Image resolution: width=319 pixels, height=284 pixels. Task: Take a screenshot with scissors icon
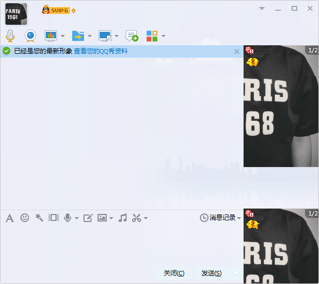click(x=136, y=218)
